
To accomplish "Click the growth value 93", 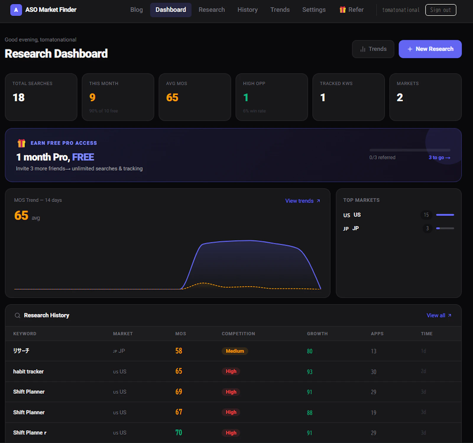I will pos(310,372).
